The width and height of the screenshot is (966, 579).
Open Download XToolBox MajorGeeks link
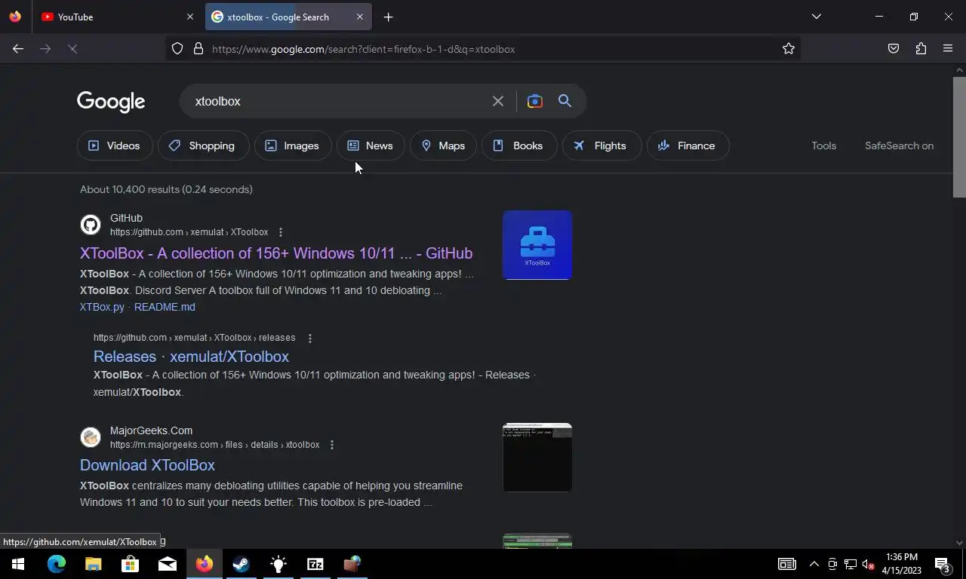click(x=147, y=465)
